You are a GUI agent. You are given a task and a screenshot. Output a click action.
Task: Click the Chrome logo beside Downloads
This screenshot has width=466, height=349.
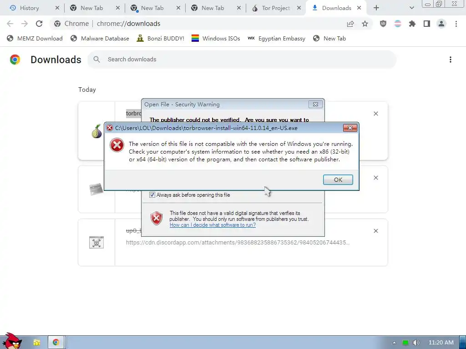click(15, 60)
